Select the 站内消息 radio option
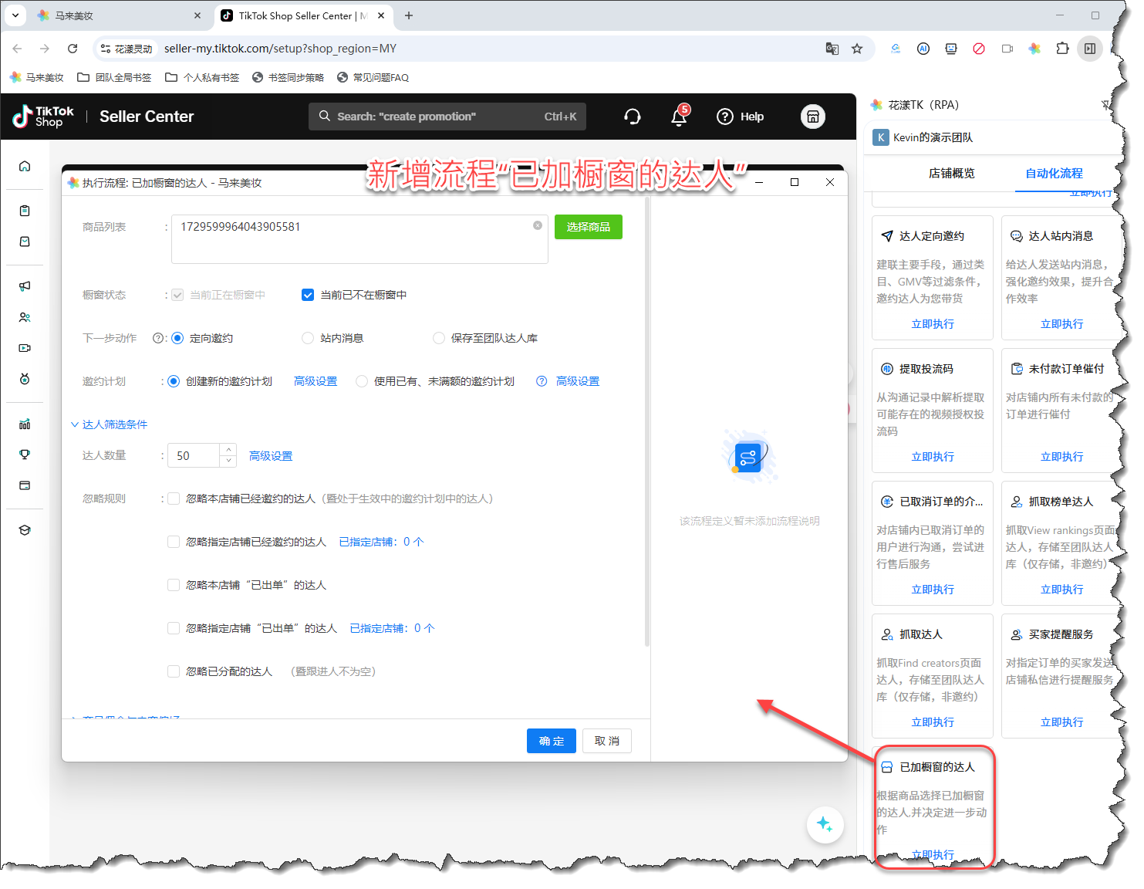This screenshot has width=1144, height=889. 308,338
